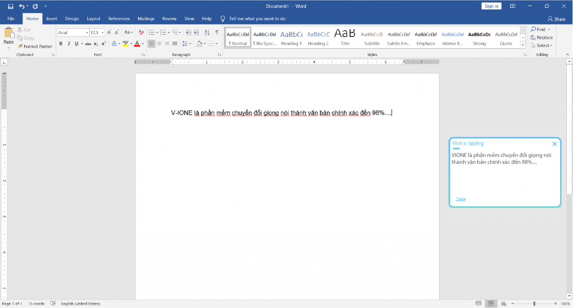Screen dimensions: 573x308
Task: Open Line and Paragraph Spacing dropdown
Action: point(187,44)
